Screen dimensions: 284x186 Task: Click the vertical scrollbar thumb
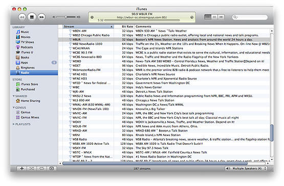pyautogui.click(x=272, y=133)
